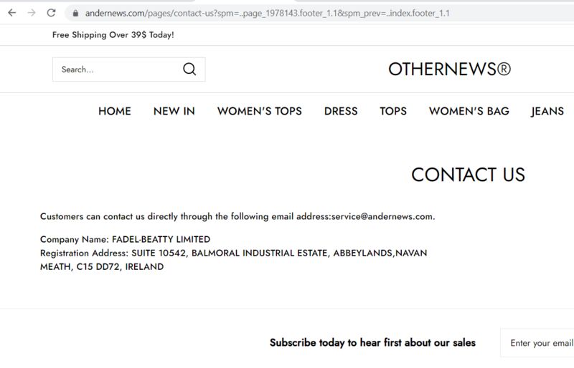The image size is (574, 368).
Task: Open WOMEN'S BAG menu item
Action: point(469,111)
